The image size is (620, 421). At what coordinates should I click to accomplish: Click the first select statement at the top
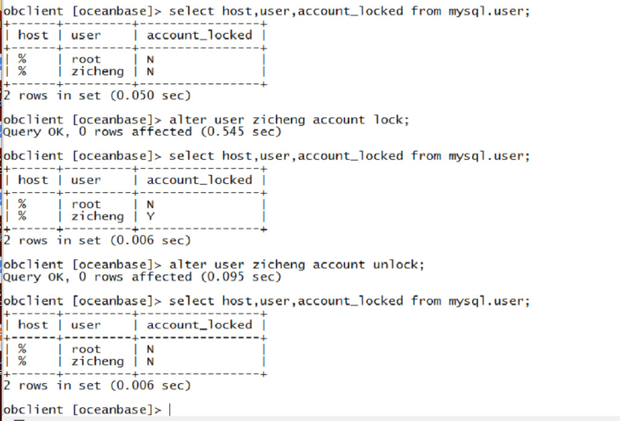350,11
